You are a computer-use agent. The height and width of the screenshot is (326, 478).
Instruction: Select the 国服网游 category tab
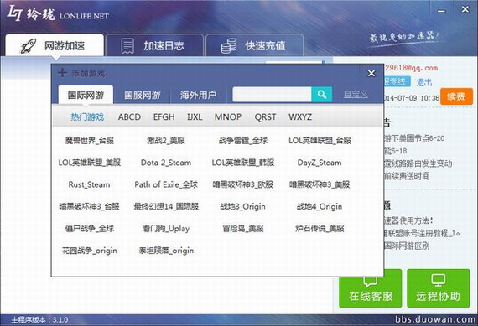(x=143, y=95)
